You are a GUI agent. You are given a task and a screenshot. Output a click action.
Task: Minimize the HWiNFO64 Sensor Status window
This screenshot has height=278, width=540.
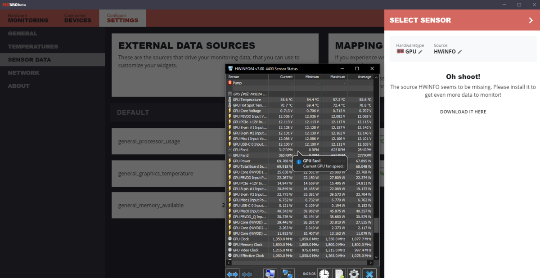342,69
